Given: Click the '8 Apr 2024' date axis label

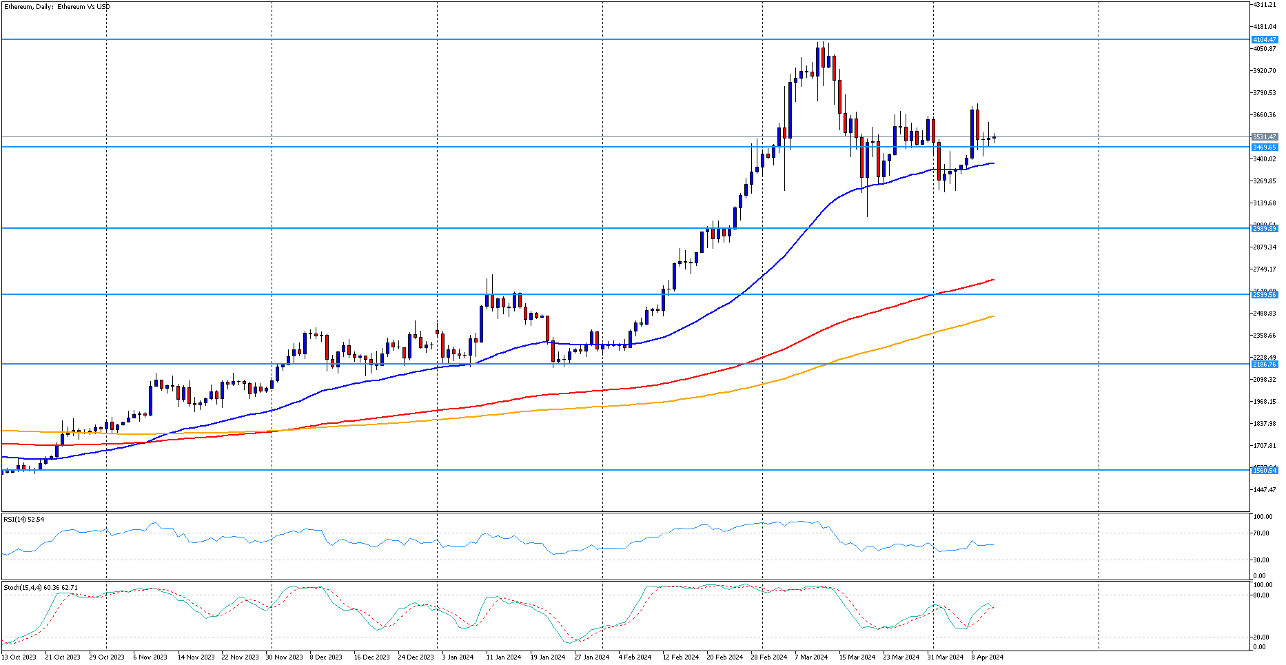Looking at the screenshot, I should tap(986, 657).
